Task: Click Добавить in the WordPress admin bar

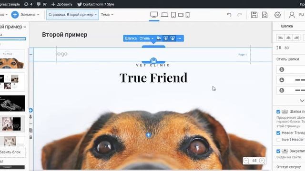Action: click(x=61, y=4)
